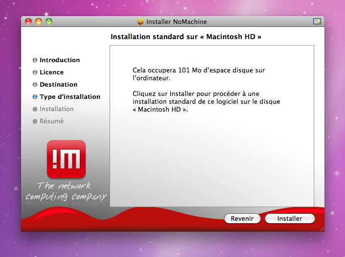Click the Installer button
This screenshot has height=257, width=345.
[x=290, y=218]
